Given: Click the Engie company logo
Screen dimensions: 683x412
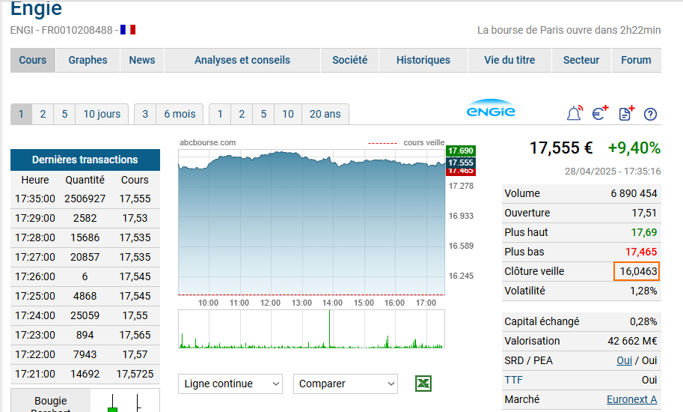Looking at the screenshot, I should 491,108.
